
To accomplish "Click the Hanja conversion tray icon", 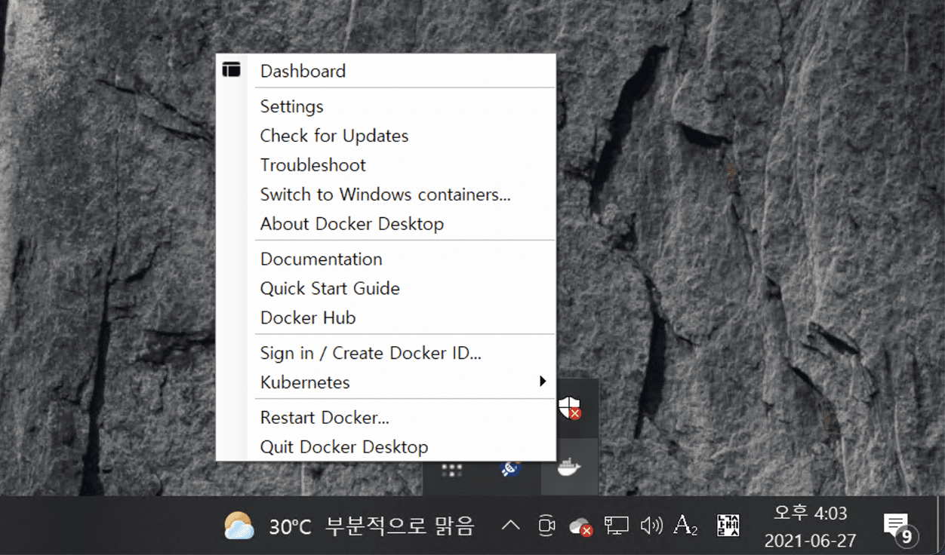I will tap(728, 525).
